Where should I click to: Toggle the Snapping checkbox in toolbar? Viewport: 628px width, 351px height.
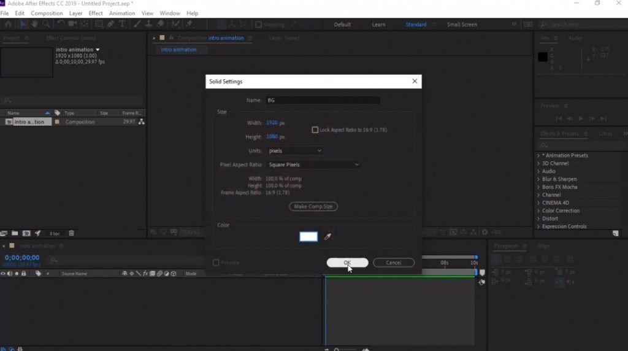[258, 25]
